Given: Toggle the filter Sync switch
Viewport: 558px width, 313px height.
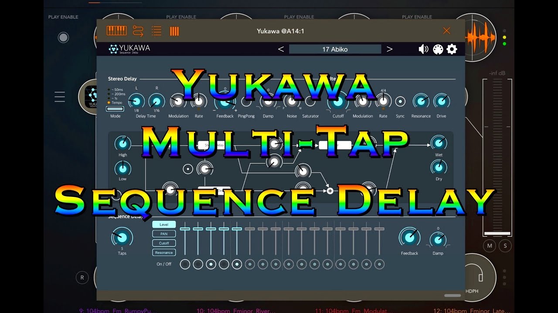Looking at the screenshot, I should (400, 102).
